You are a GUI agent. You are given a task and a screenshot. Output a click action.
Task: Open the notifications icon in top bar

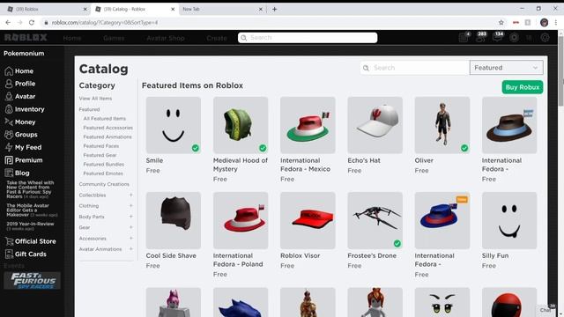pos(464,37)
